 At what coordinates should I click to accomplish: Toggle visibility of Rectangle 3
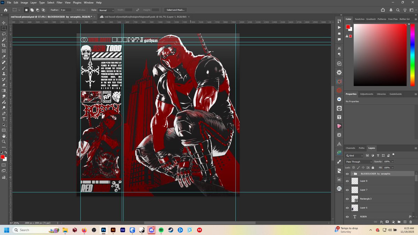347,198
